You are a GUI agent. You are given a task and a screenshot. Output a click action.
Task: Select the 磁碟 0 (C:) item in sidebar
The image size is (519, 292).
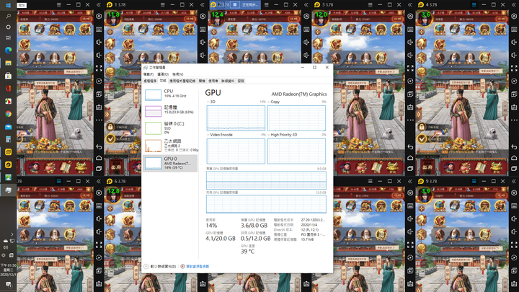170,128
